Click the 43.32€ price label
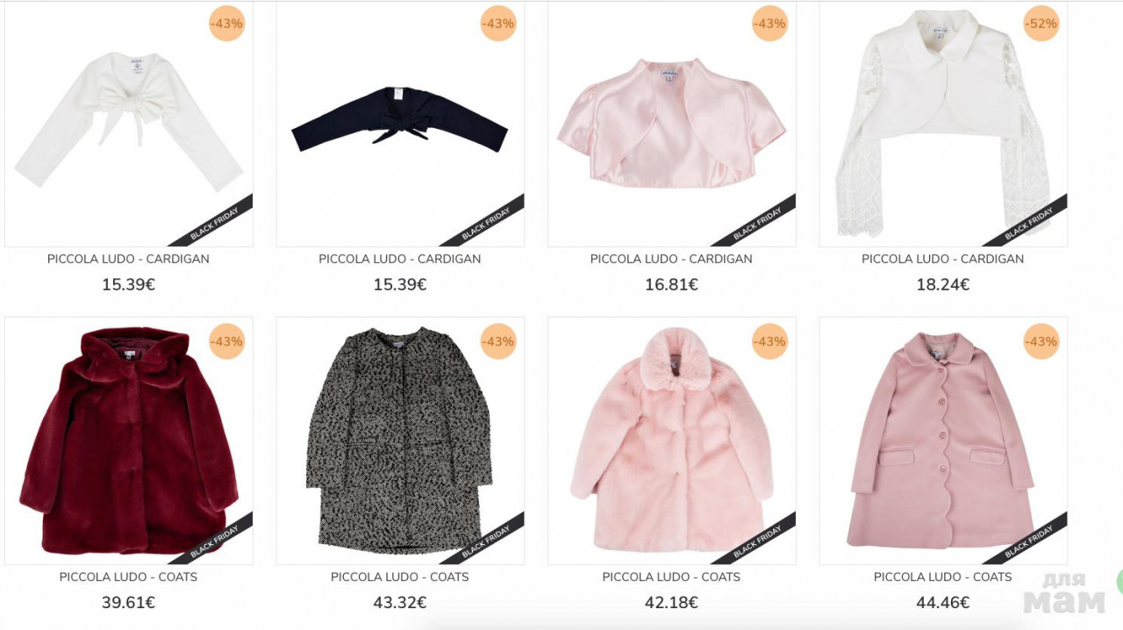Viewport: 1123px width, 630px height. click(x=400, y=603)
